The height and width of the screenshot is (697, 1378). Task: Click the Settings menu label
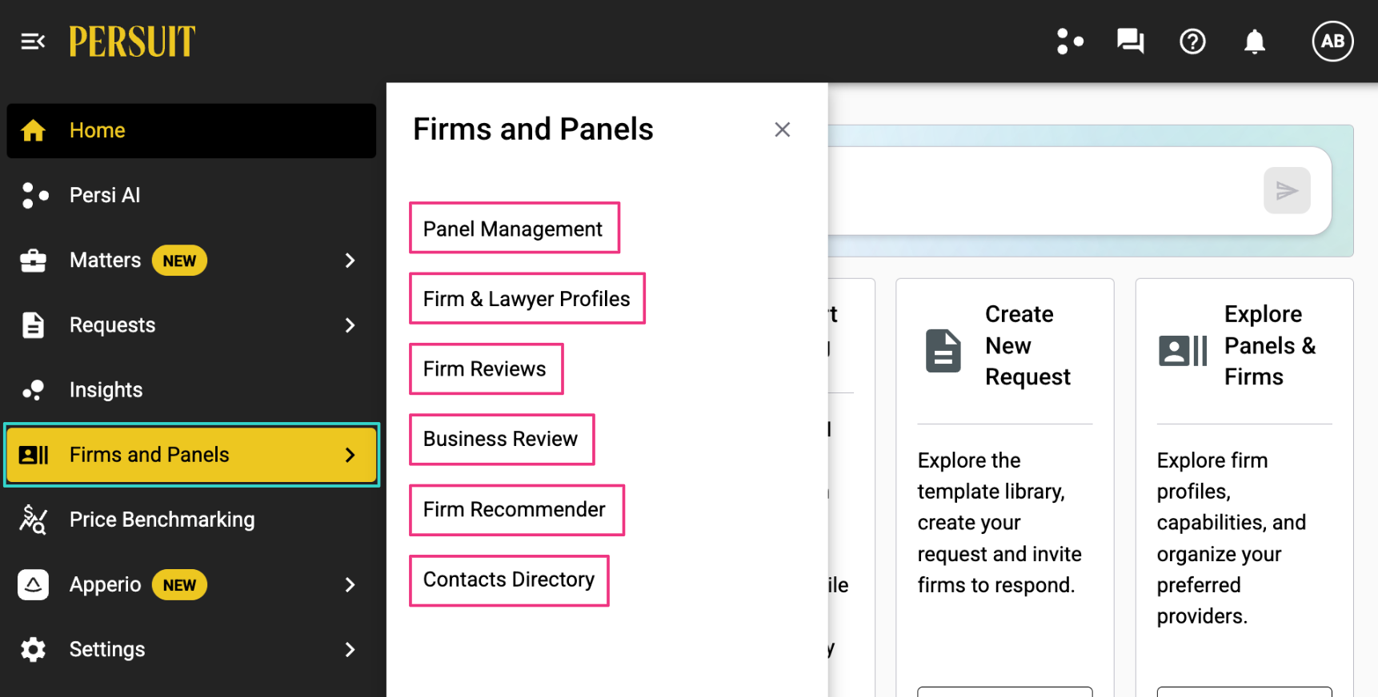pyautogui.click(x=107, y=649)
